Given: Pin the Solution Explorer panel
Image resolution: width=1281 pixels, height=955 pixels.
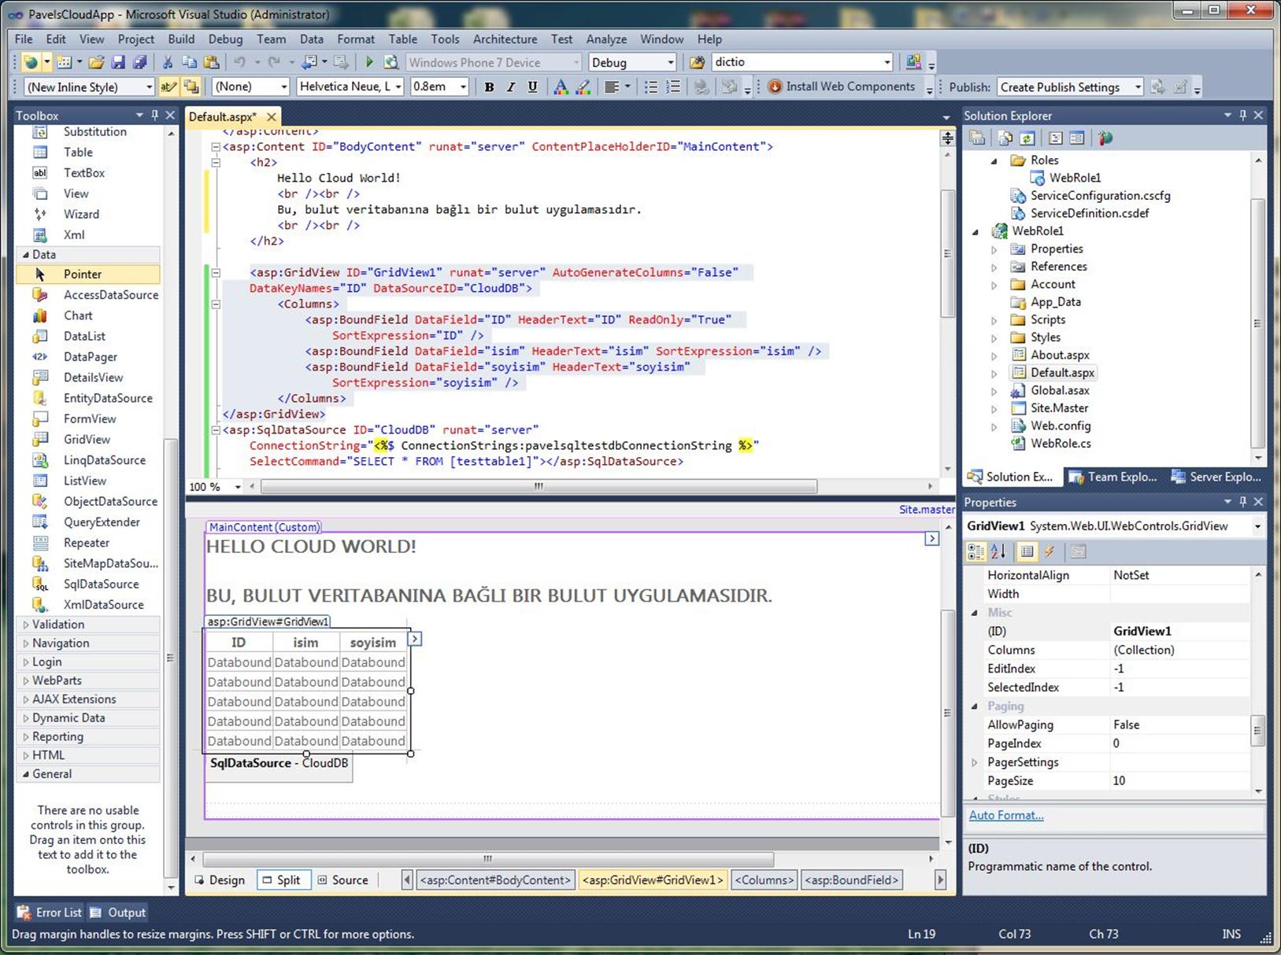Looking at the screenshot, I should [1243, 115].
